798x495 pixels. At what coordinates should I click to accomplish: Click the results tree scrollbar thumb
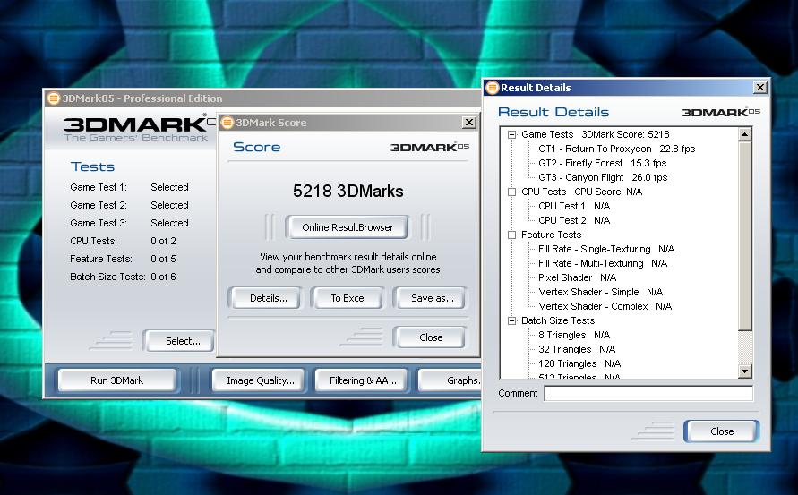tap(744, 235)
